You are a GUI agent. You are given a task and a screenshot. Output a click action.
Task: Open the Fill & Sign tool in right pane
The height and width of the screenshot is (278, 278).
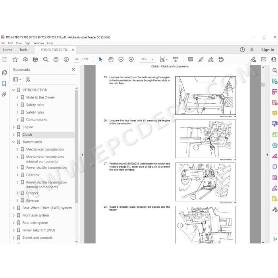274,188
